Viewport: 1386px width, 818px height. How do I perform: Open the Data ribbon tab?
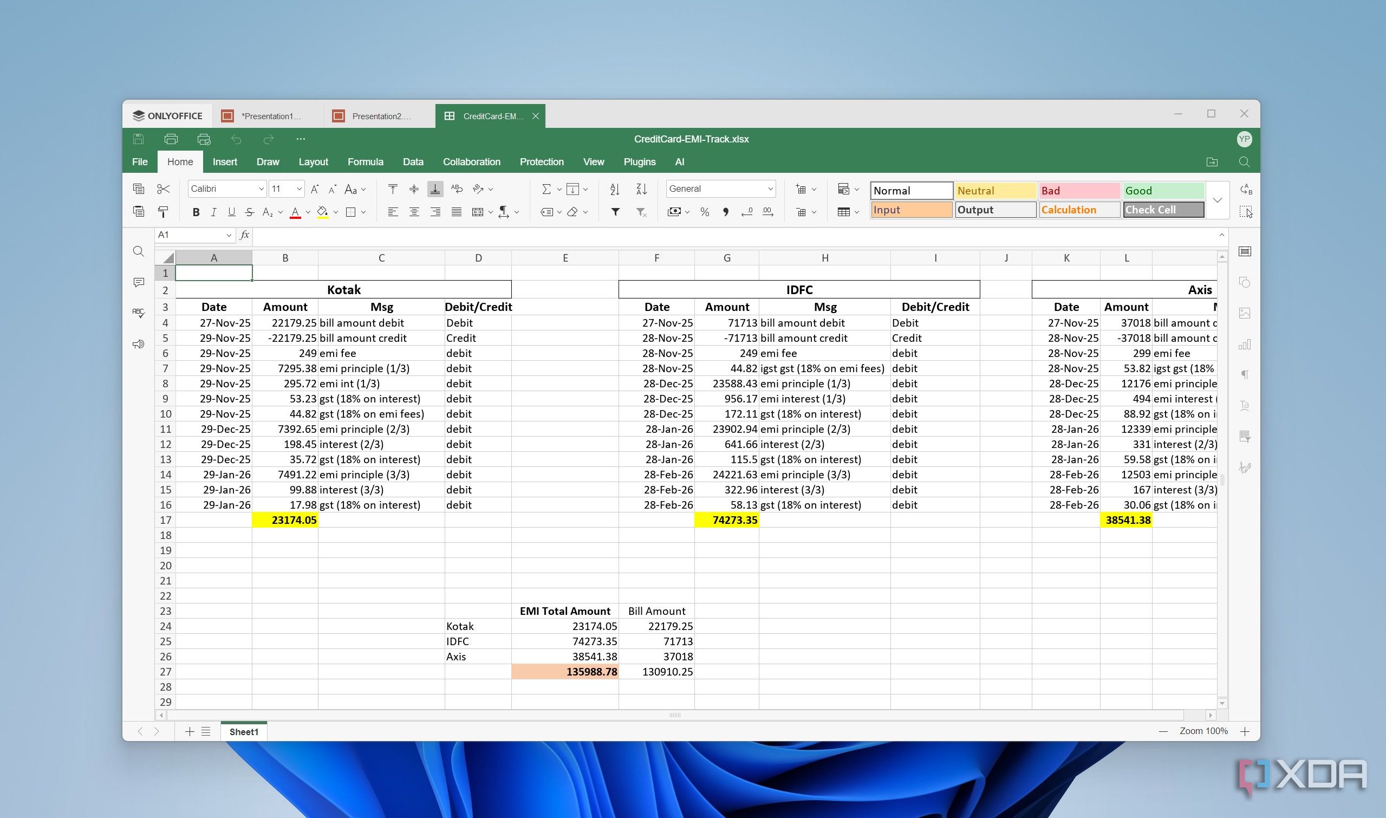[x=413, y=162]
